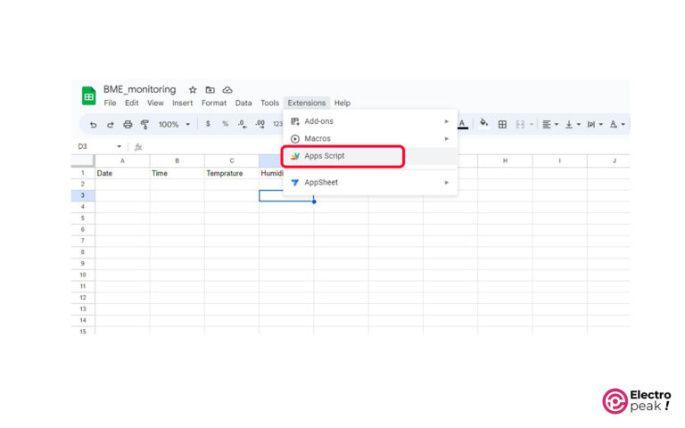
Task: Click the merge cells icon
Action: 520,125
